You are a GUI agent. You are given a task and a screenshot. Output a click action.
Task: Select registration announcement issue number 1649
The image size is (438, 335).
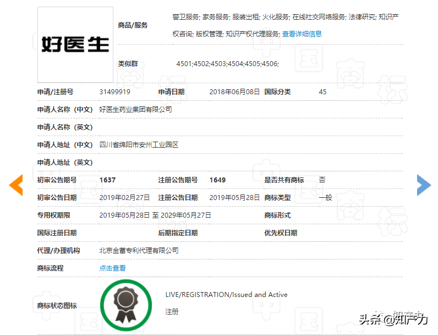(x=217, y=180)
